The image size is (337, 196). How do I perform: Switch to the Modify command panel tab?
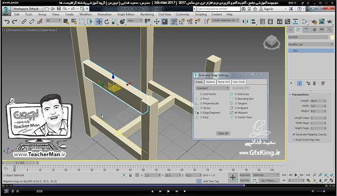tap(298, 29)
